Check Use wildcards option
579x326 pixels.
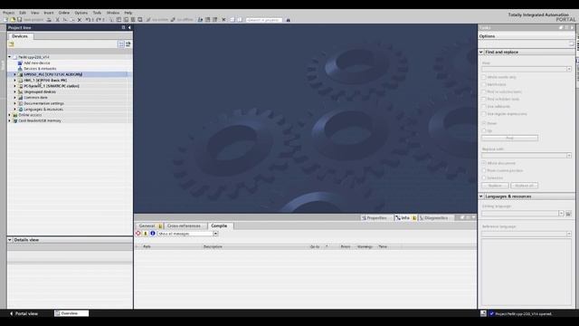coord(484,107)
